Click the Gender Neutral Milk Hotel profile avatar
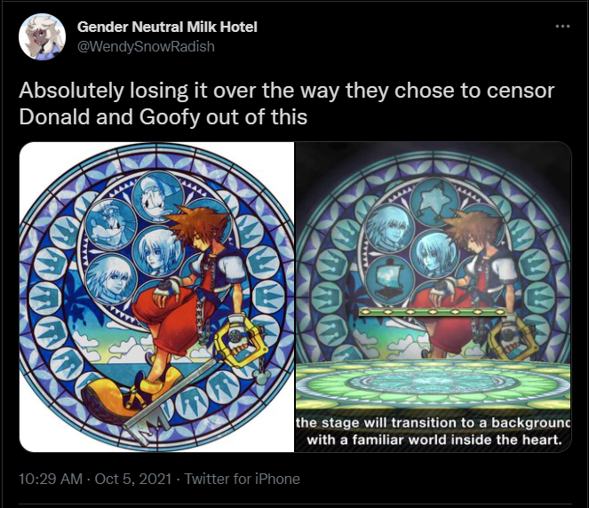589x508 pixels. [x=42, y=36]
